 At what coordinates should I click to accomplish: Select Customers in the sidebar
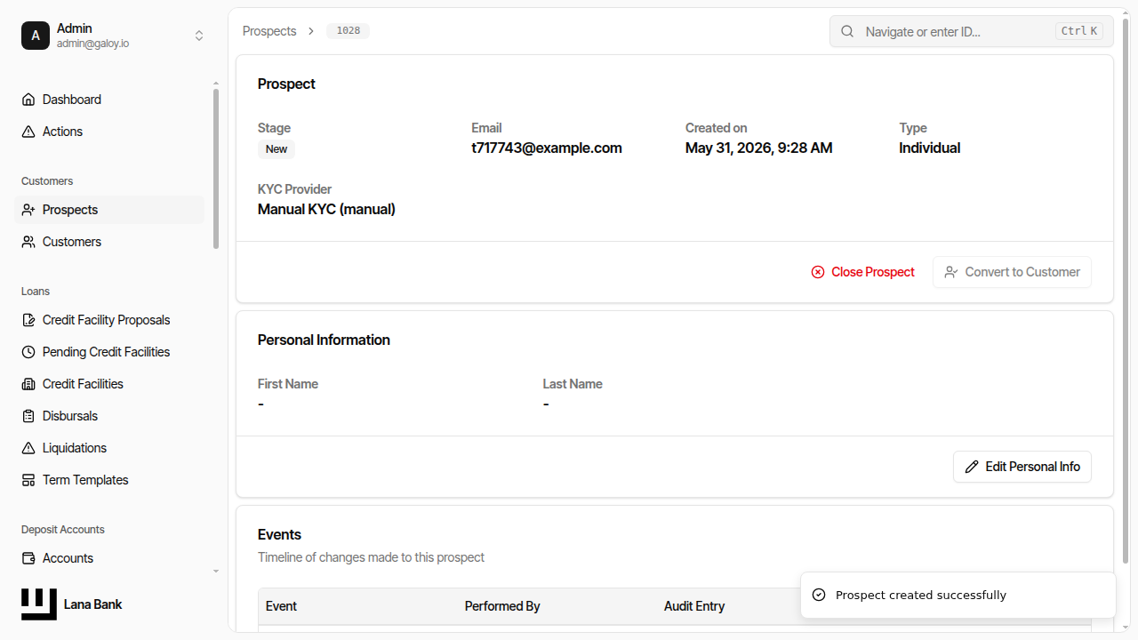point(110,242)
